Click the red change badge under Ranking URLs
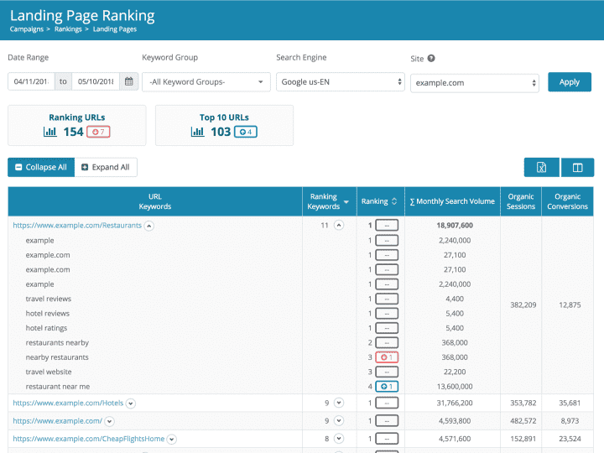 99,132
